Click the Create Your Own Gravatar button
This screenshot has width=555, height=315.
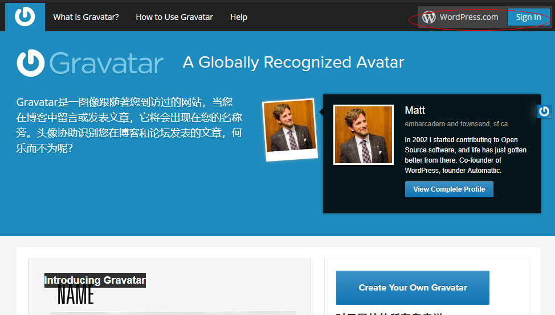(x=413, y=288)
